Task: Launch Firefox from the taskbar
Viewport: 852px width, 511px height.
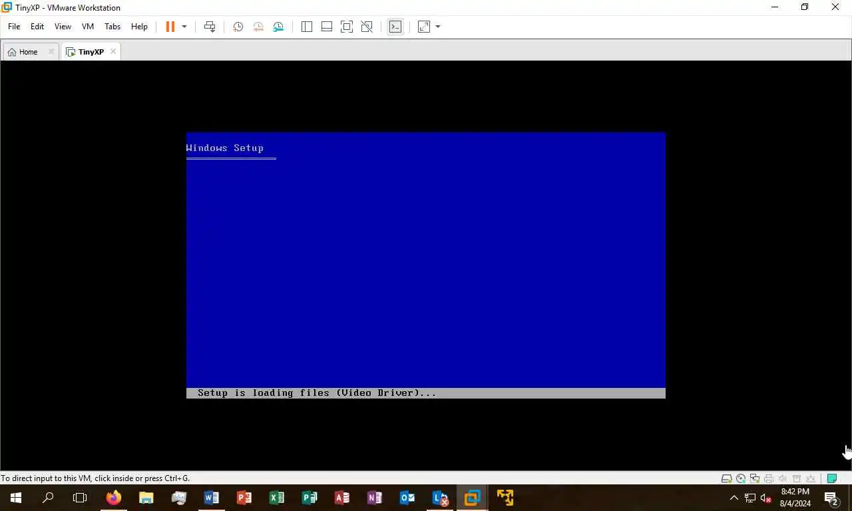Action: (114, 498)
